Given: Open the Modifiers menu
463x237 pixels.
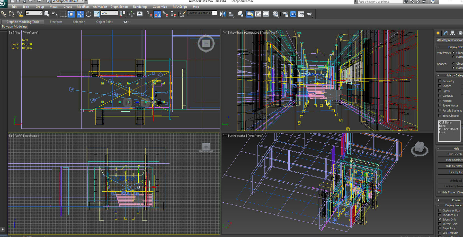Looking at the screenshot, I should coord(83,7).
